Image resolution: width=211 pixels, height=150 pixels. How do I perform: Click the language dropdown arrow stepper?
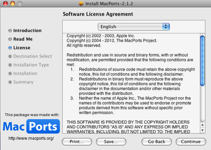point(166,27)
